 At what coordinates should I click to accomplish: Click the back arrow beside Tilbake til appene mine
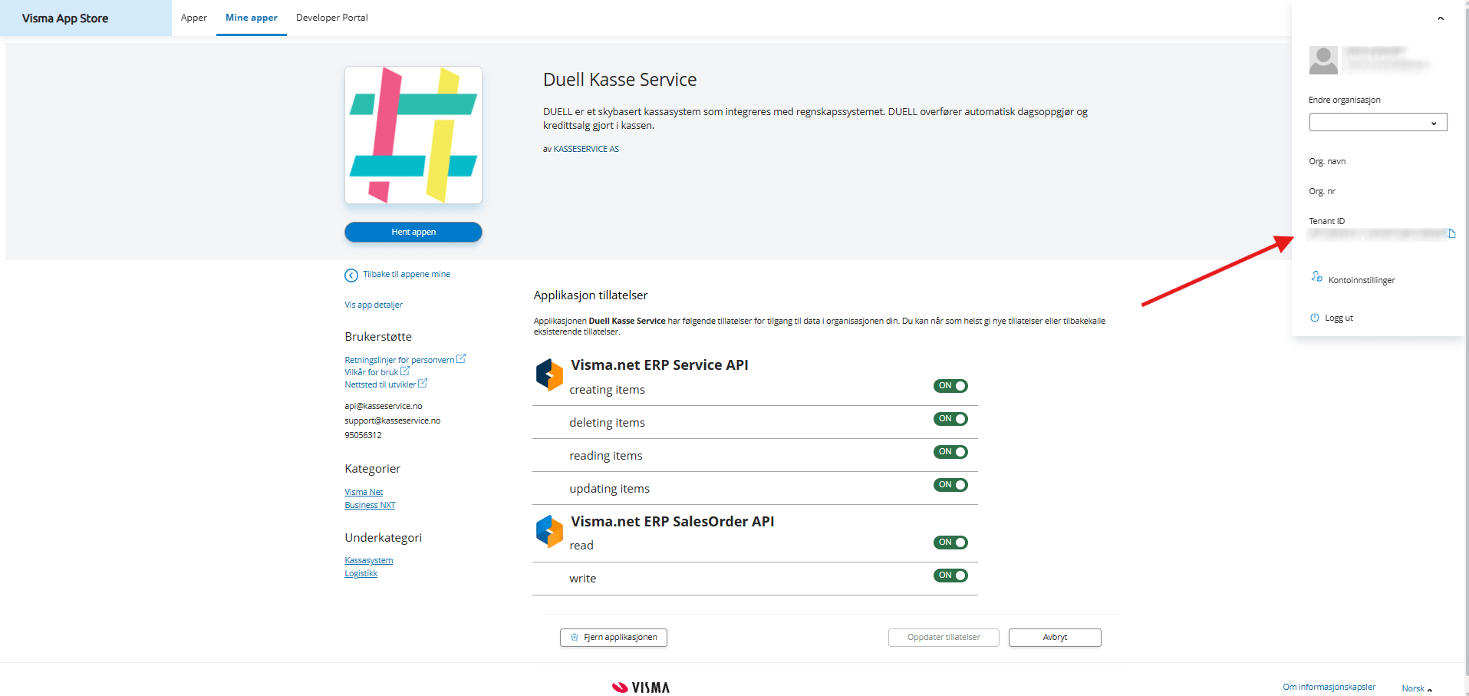click(x=351, y=275)
